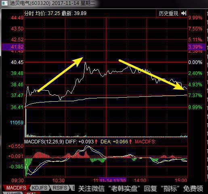Viewport: 208px width, 194px height.
Task: Click the 14:00 time axis label
Action: pos(140,181)
